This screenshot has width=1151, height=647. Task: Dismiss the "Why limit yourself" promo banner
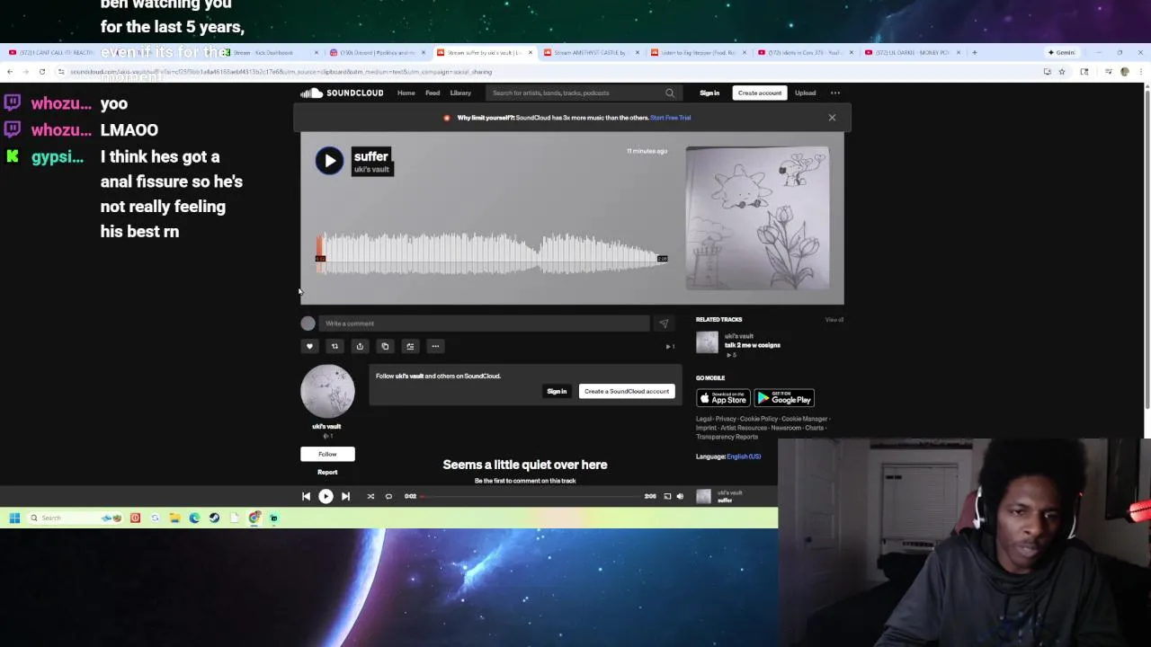click(x=832, y=118)
